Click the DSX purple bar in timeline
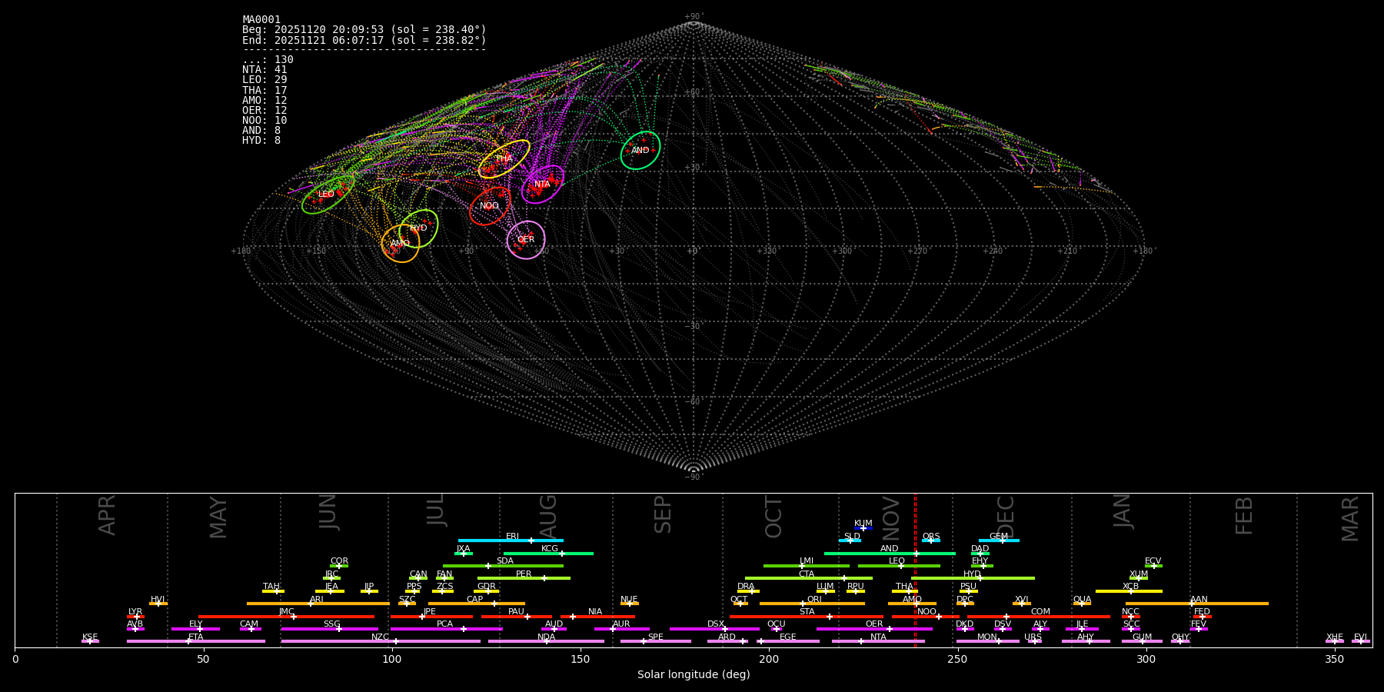The image size is (1384, 692). click(x=714, y=629)
